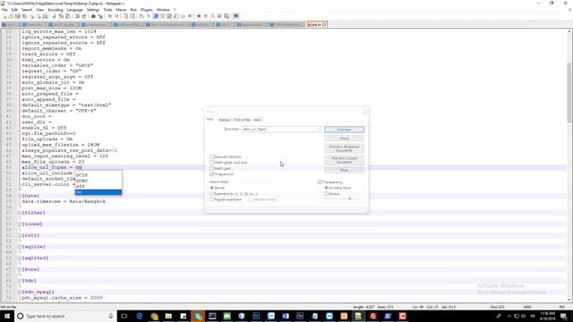The image size is (573, 322).
Task: Open Windows Start menu
Action: [x=7, y=316]
